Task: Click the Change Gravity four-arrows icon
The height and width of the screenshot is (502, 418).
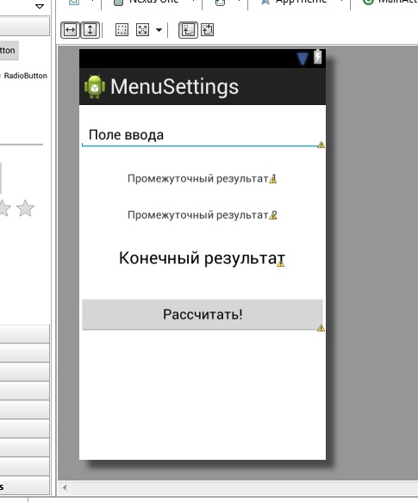Action: click(x=142, y=30)
